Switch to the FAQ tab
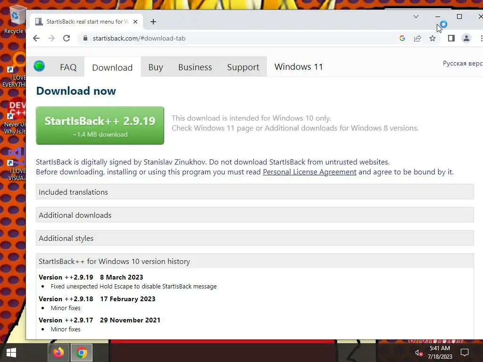483x362 pixels. pyautogui.click(x=68, y=67)
